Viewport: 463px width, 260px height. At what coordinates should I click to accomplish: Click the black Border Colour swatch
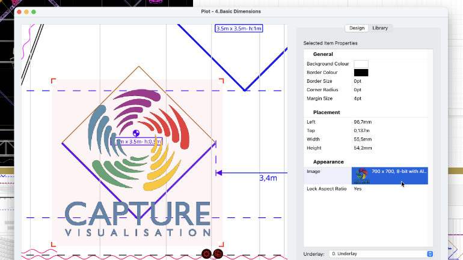(361, 73)
